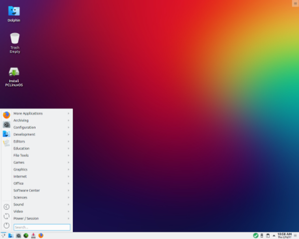
Task: Open the gear settings icon on taskbar
Action: pos(18,236)
